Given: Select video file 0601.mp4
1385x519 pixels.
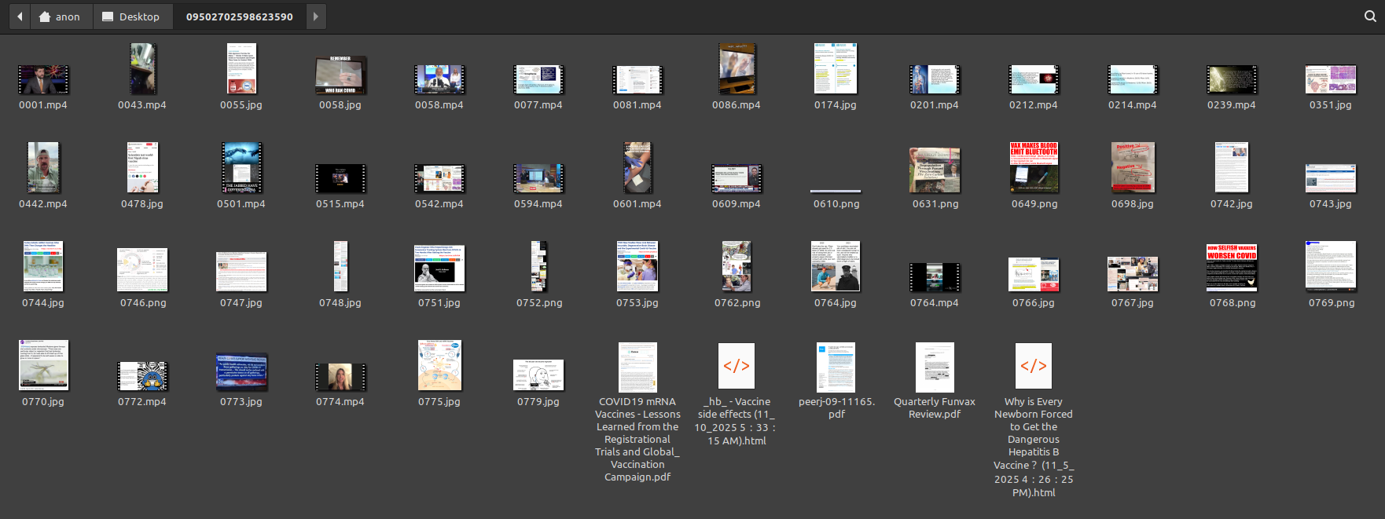Looking at the screenshot, I should [x=637, y=168].
